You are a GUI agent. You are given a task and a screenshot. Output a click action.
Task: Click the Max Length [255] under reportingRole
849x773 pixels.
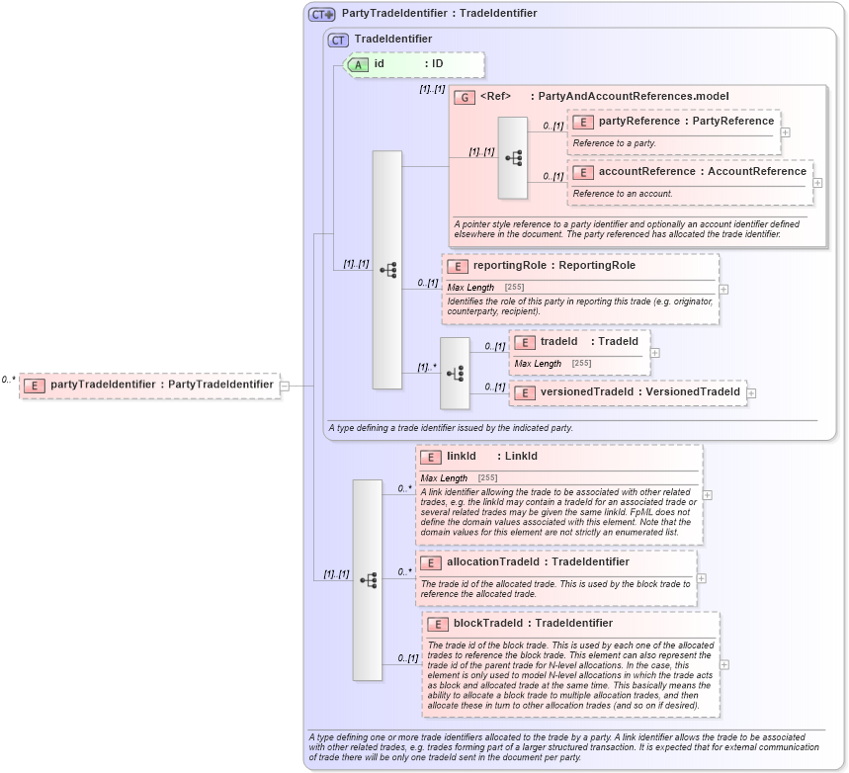[485, 288]
